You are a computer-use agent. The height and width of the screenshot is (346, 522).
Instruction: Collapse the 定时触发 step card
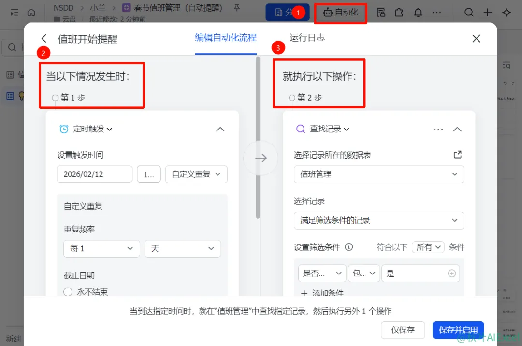coord(220,129)
